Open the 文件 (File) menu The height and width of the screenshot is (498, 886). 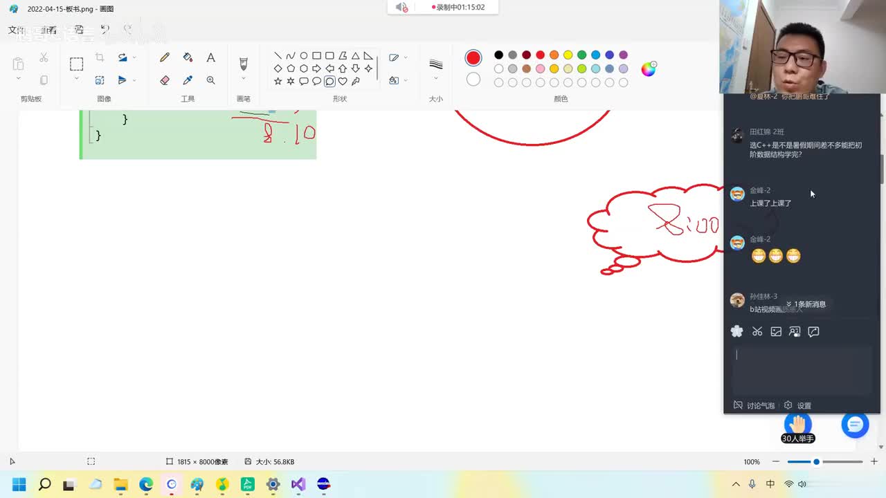(x=16, y=30)
